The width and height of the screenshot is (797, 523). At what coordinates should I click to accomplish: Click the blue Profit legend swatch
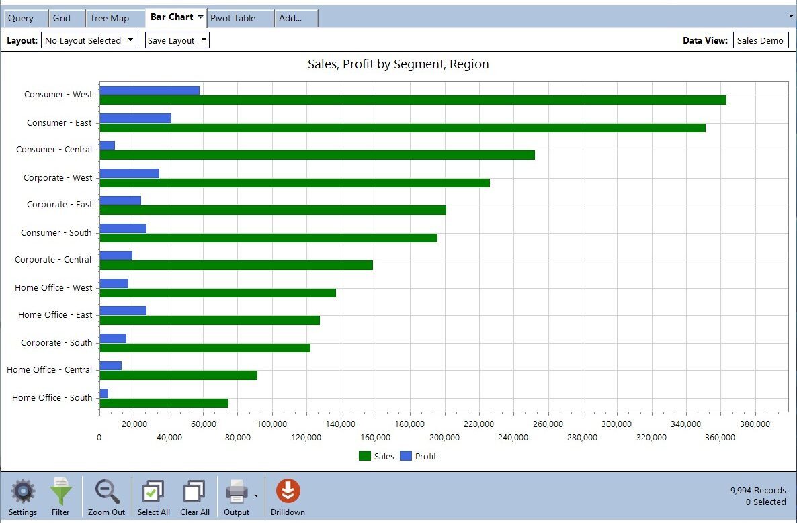[406, 456]
